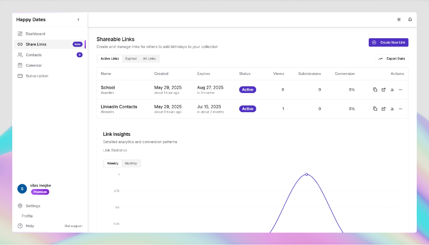Click the Subscription card icon
The height and width of the screenshot is (245, 429).
coord(20,76)
